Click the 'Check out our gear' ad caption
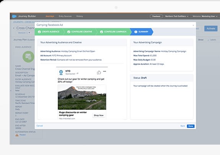Viewport: 220px width, 155px height. point(81,80)
